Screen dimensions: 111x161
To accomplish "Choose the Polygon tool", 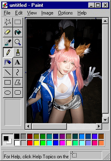I will [x=18, y=83].
